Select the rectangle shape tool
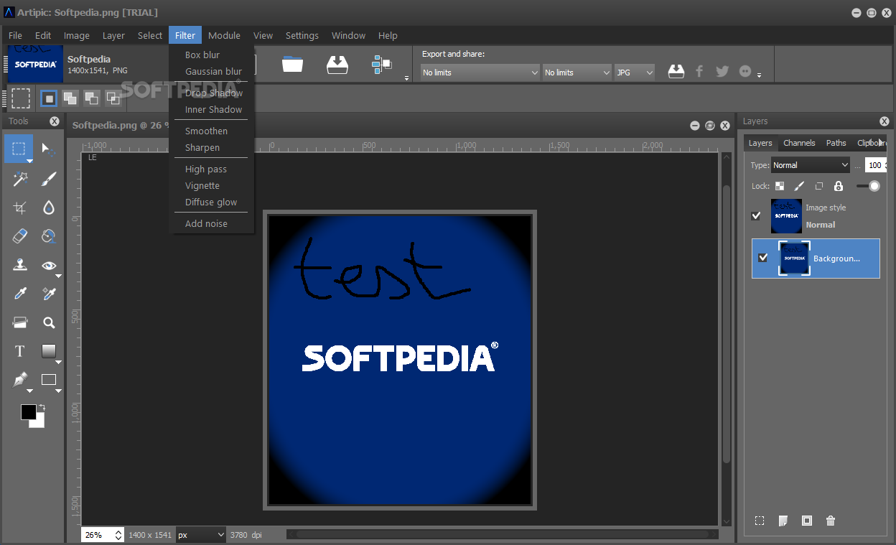The image size is (896, 545). [49, 380]
